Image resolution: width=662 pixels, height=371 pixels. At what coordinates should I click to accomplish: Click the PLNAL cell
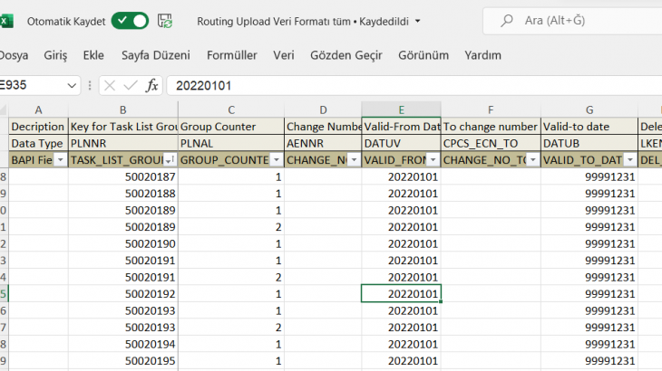click(231, 144)
